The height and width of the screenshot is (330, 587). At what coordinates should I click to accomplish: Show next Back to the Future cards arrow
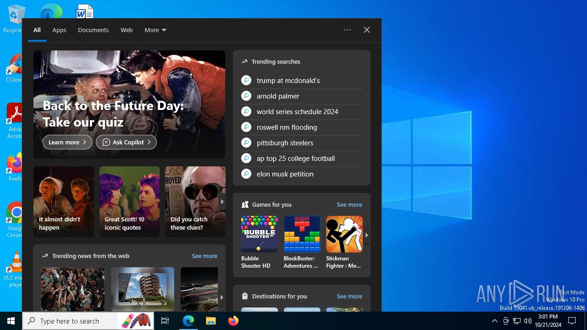click(x=222, y=202)
